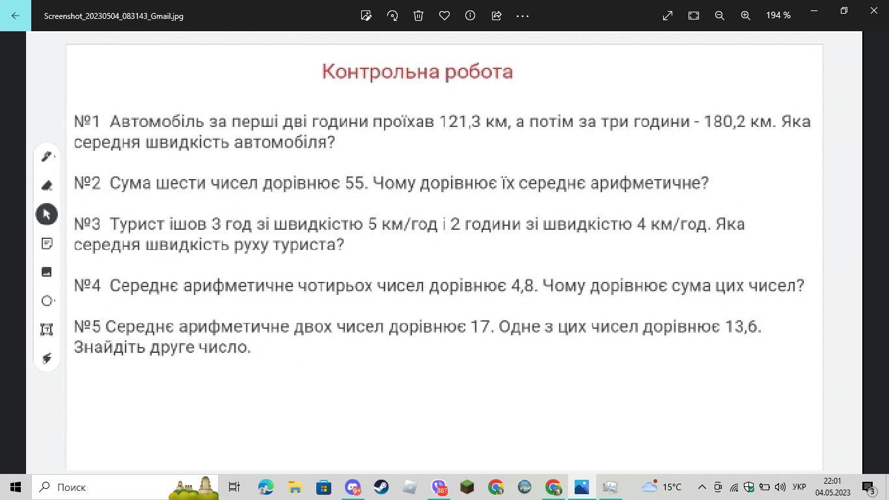Expand the hidden tray icons chevron
The image size is (889, 500).
(x=702, y=487)
